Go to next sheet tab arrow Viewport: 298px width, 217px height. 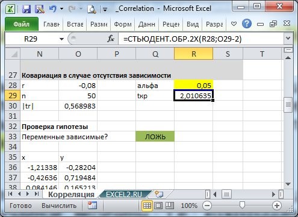28,194
